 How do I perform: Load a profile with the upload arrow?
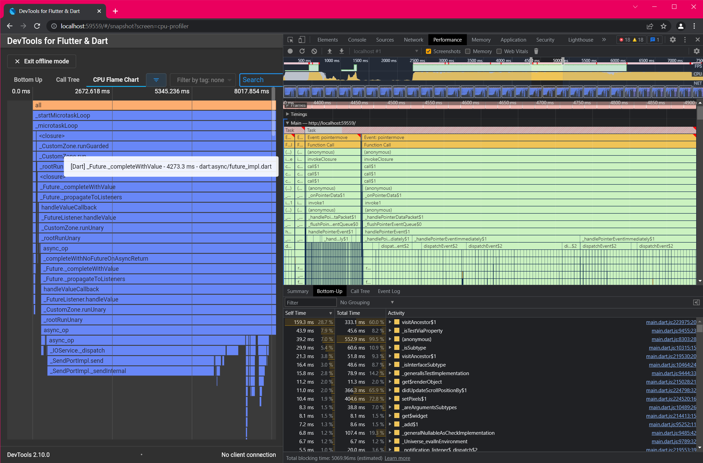pos(330,51)
